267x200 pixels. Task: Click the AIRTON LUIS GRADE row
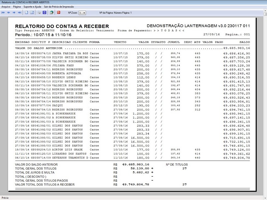coord(132,150)
